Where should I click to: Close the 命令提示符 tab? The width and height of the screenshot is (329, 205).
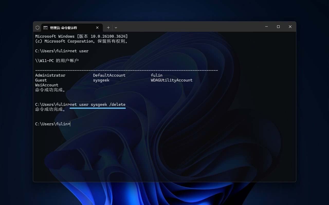97,28
